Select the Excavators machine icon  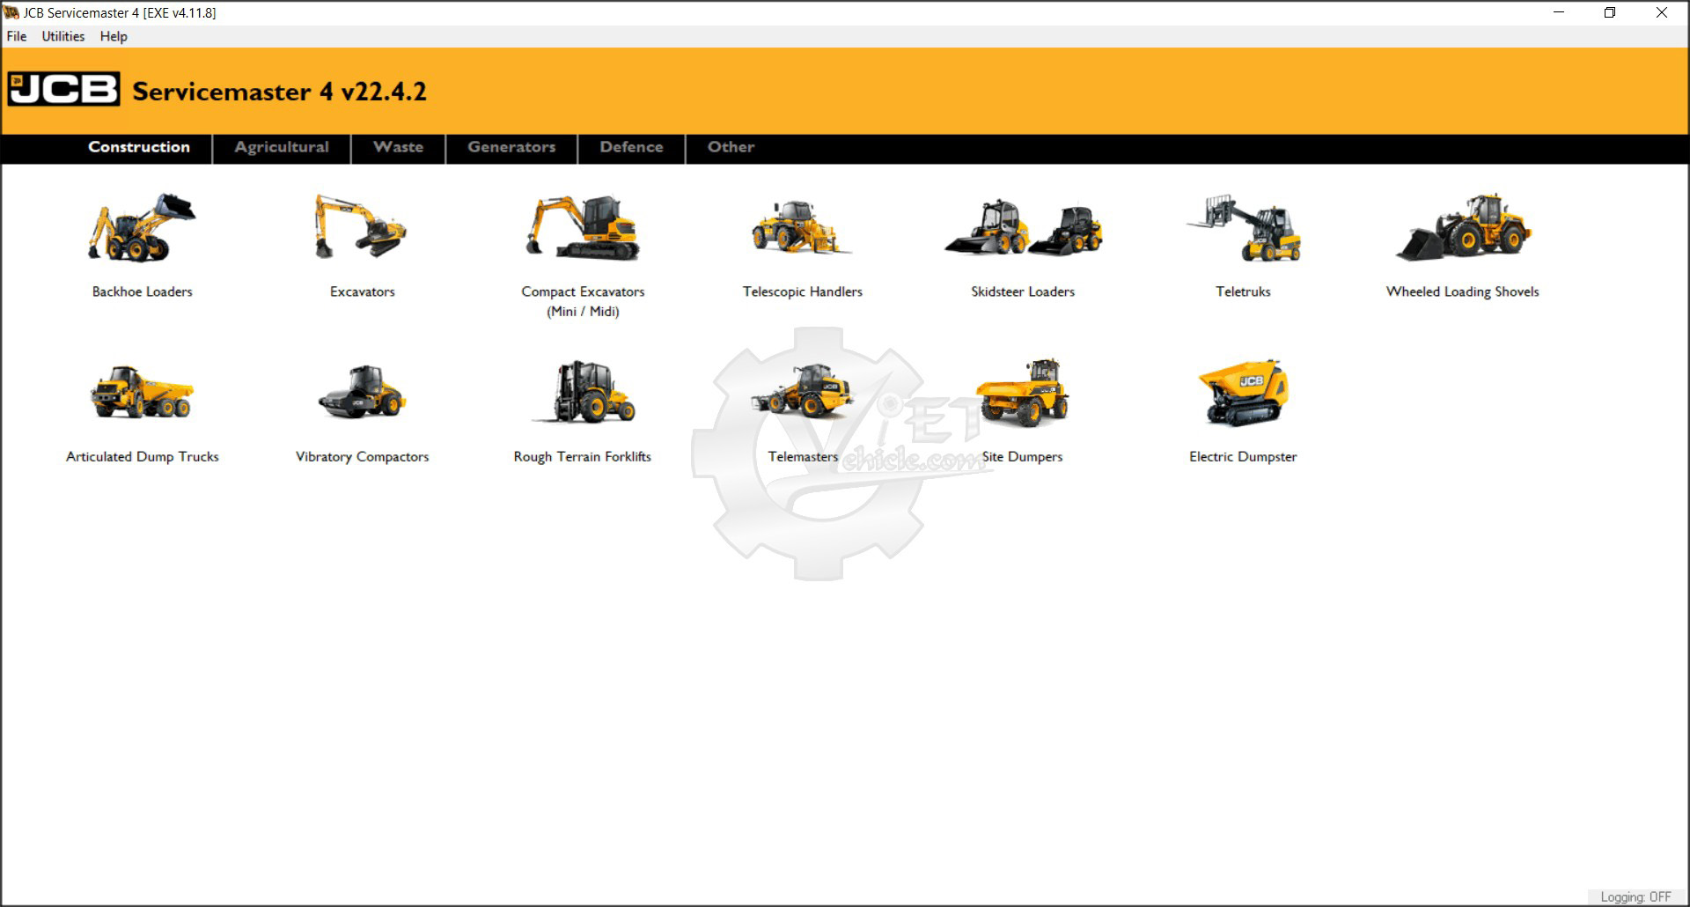click(x=362, y=229)
